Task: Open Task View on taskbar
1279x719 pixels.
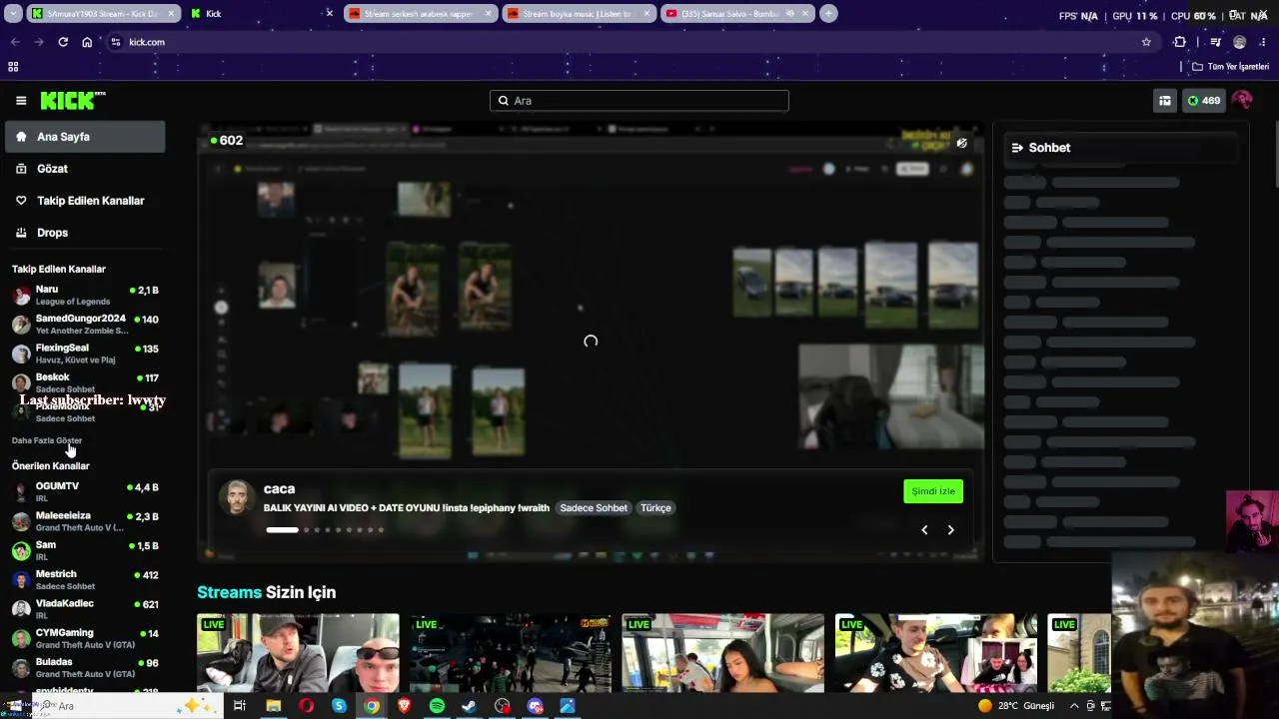Action: 240,706
